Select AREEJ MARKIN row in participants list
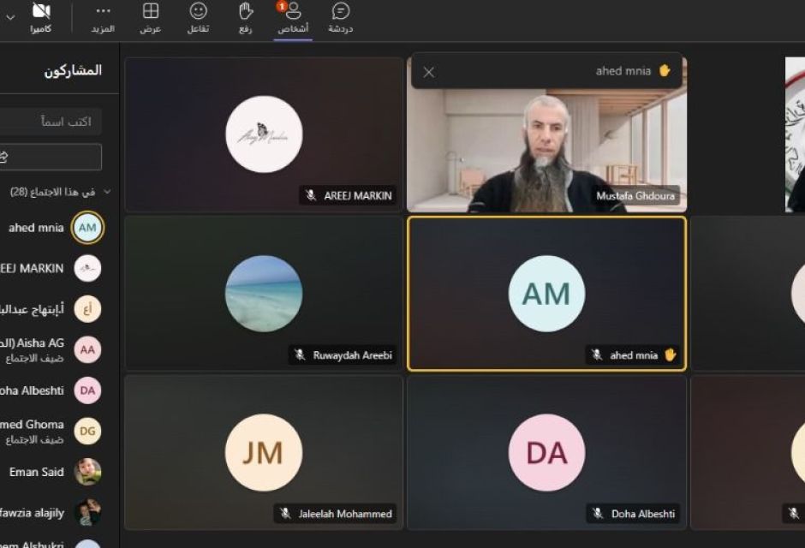The image size is (805, 548). pos(51,268)
